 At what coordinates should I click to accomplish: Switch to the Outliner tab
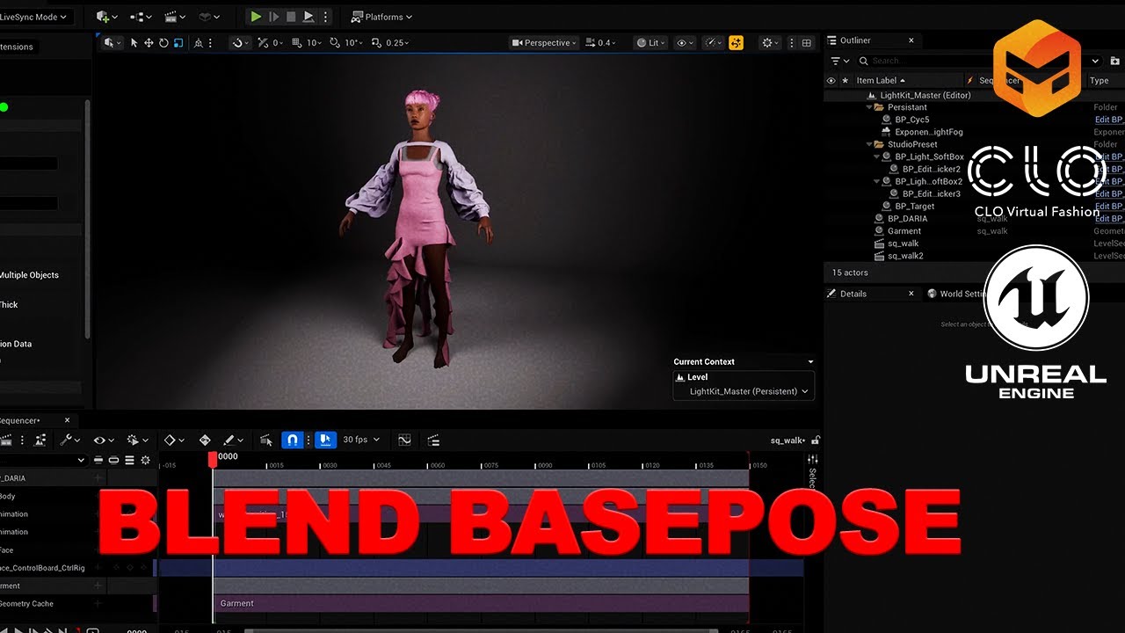[855, 40]
